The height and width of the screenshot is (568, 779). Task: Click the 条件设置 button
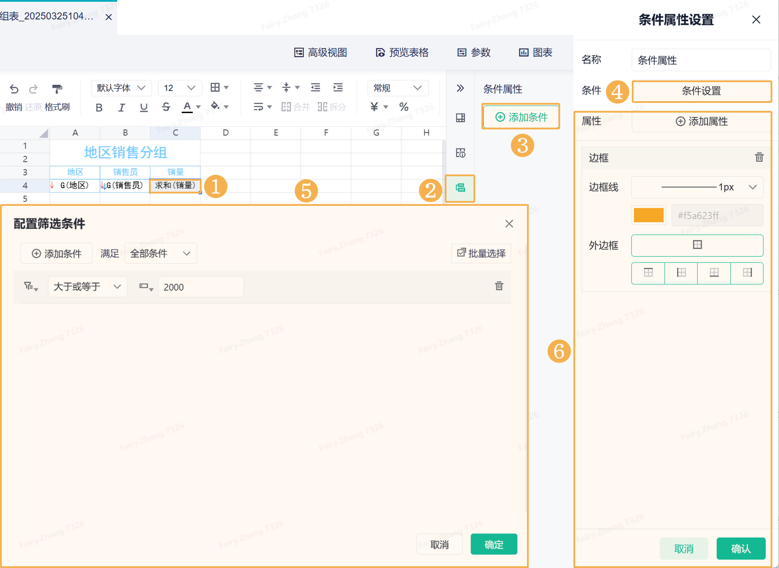[x=702, y=91]
